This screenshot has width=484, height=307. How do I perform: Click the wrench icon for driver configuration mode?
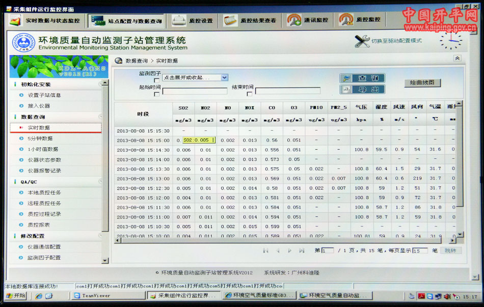(x=362, y=42)
